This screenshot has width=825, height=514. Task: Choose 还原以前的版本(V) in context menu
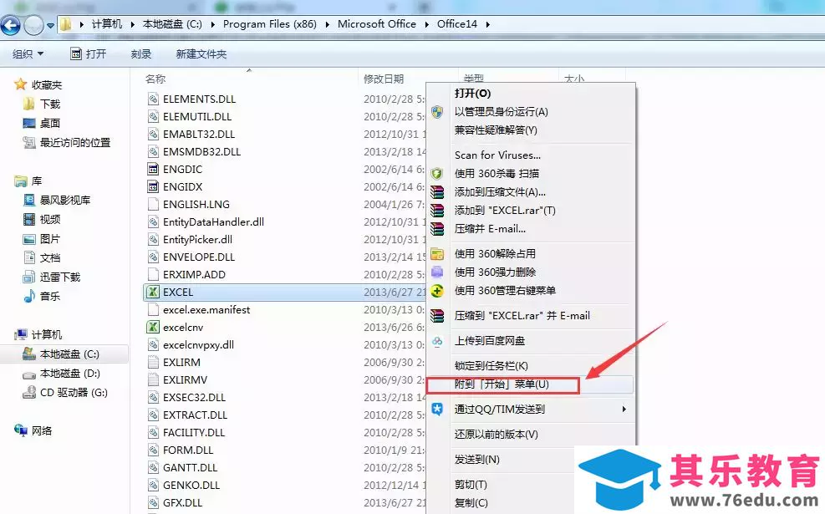[497, 435]
